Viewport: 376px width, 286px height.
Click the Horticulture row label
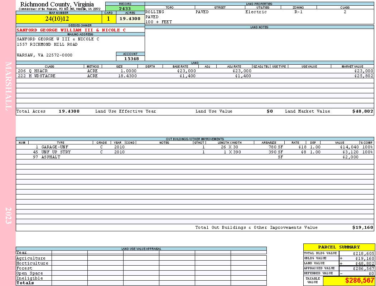(x=32, y=263)
